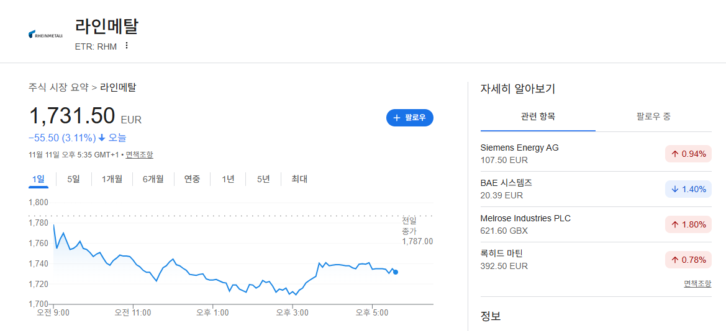Viewport: 726px width, 331px height.
Task: Click the Rheinmetall company logo
Action: coord(45,34)
